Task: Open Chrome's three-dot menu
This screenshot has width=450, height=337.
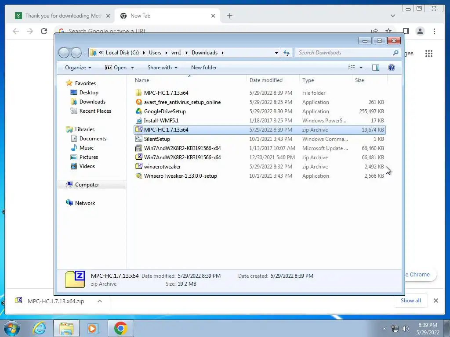Action: (x=434, y=31)
